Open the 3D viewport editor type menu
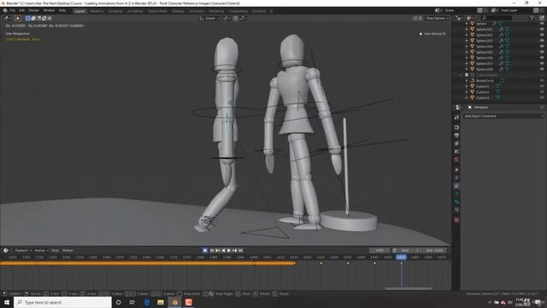 coord(7,18)
